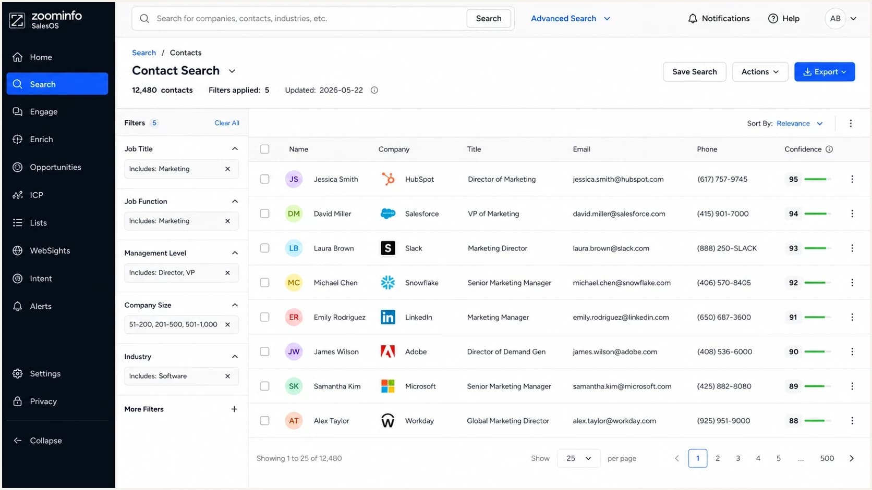
Task: Open Enrich in the sidebar
Action: 57,140
